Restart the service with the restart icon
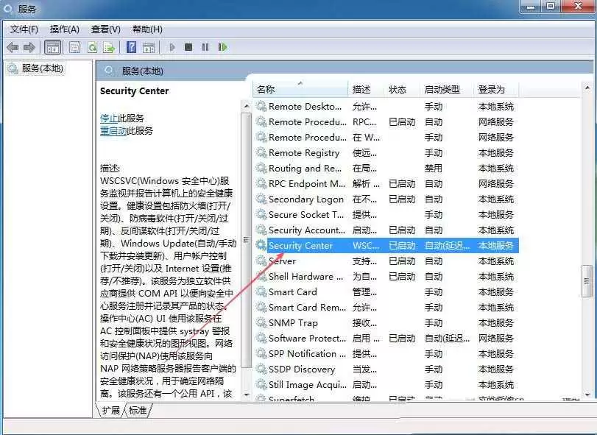 click(222, 47)
